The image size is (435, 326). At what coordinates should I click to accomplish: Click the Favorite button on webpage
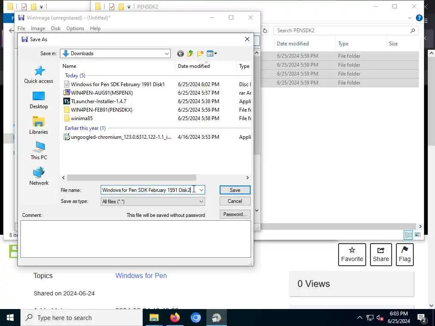point(352,255)
